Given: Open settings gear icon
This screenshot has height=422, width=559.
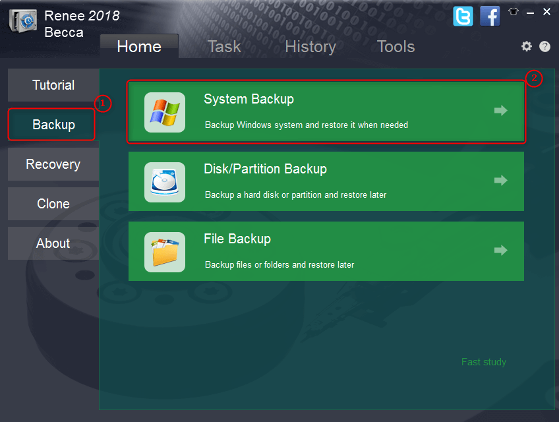Looking at the screenshot, I should pos(527,46).
